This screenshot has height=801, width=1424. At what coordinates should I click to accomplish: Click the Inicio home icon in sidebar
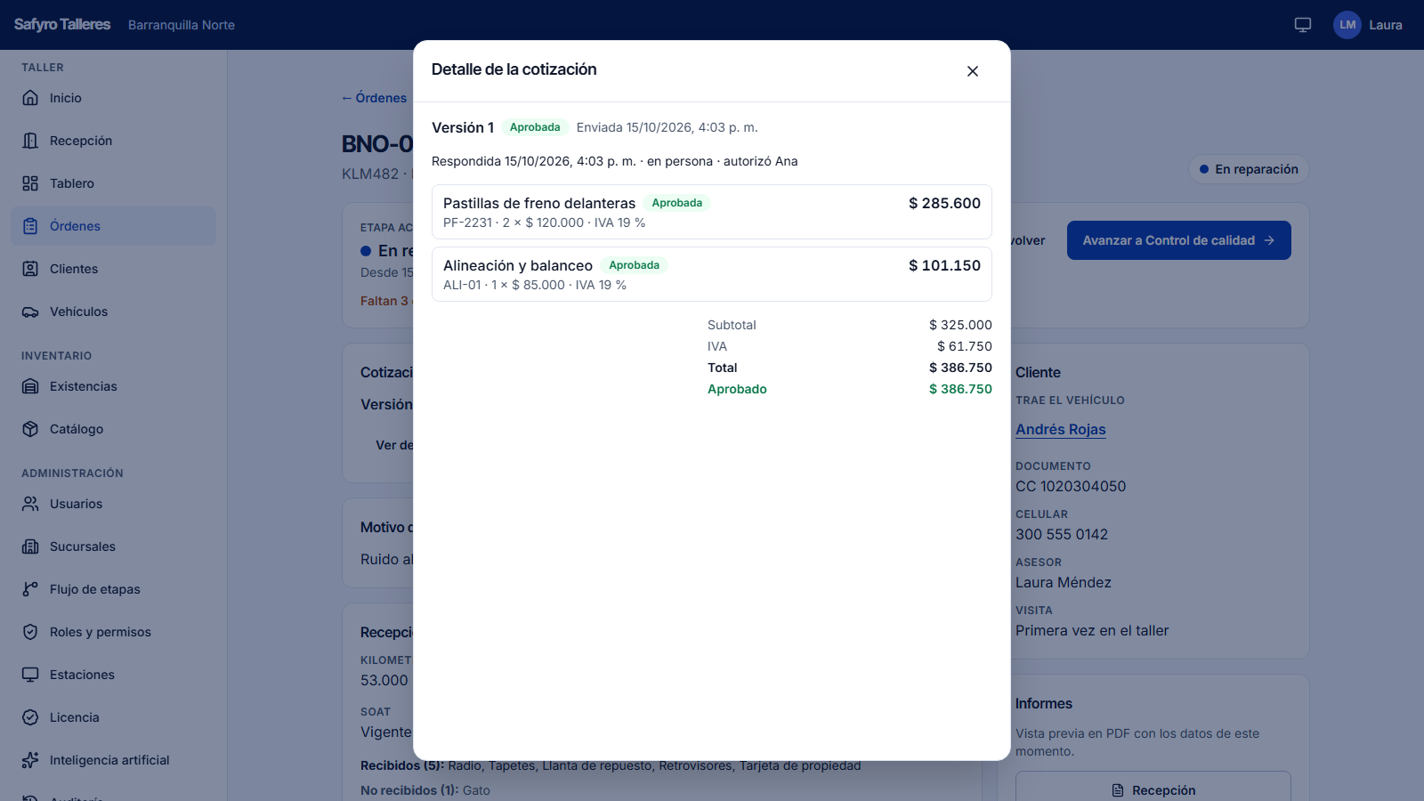[x=30, y=98]
